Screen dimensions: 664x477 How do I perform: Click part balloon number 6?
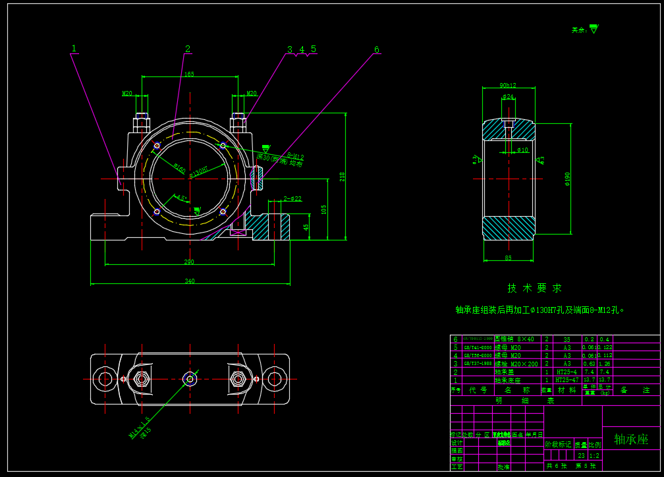[376, 49]
